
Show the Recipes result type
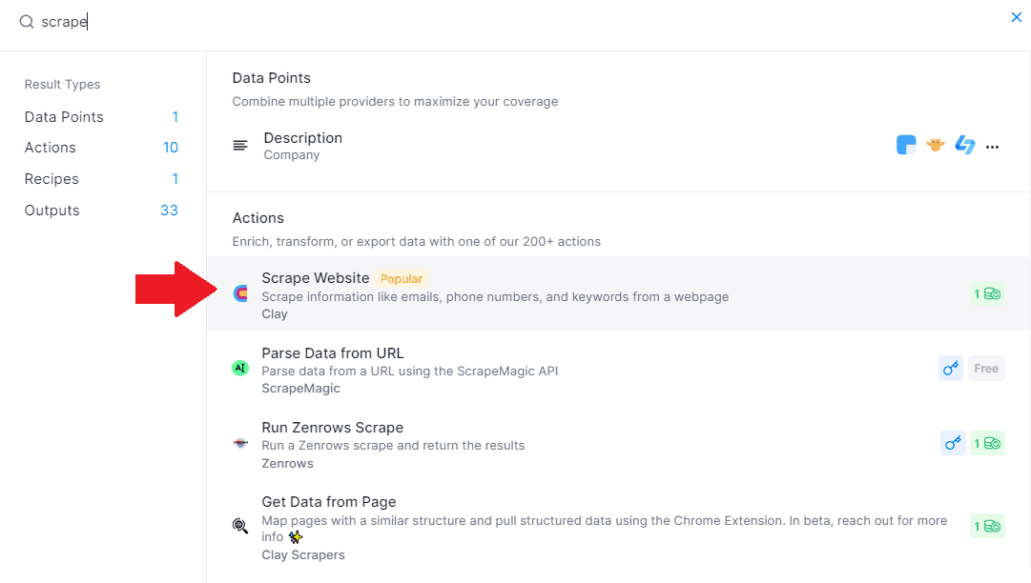52,179
